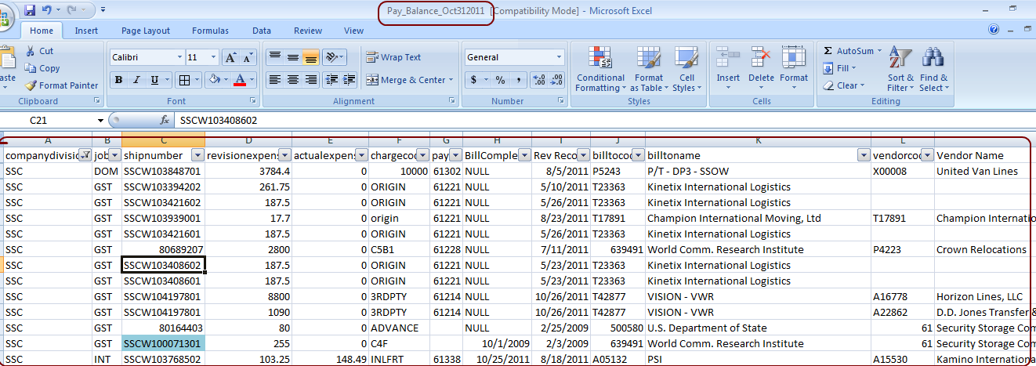Click Decrease Font Size icon

tap(248, 57)
